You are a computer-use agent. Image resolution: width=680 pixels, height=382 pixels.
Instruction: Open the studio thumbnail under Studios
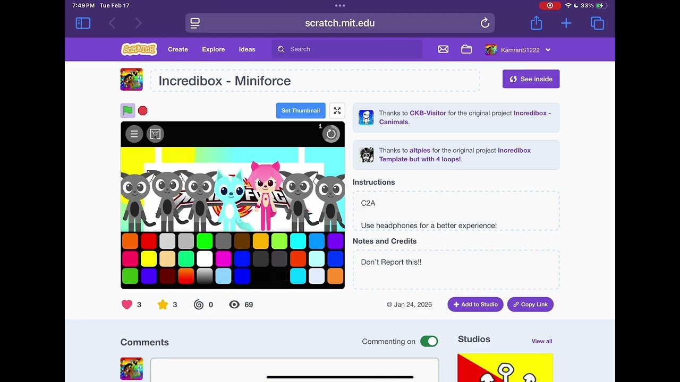coord(505,368)
